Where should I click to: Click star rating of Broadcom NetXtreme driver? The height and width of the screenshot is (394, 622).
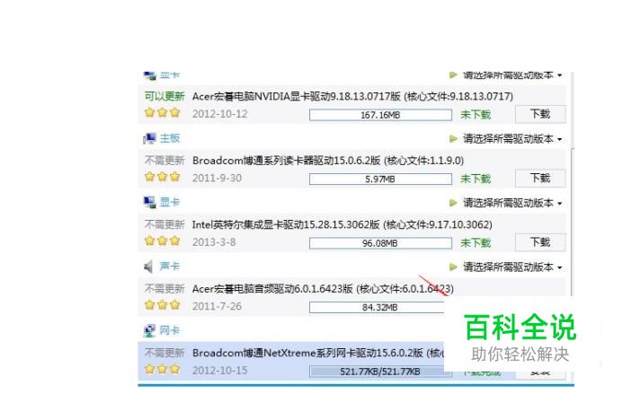163,369
